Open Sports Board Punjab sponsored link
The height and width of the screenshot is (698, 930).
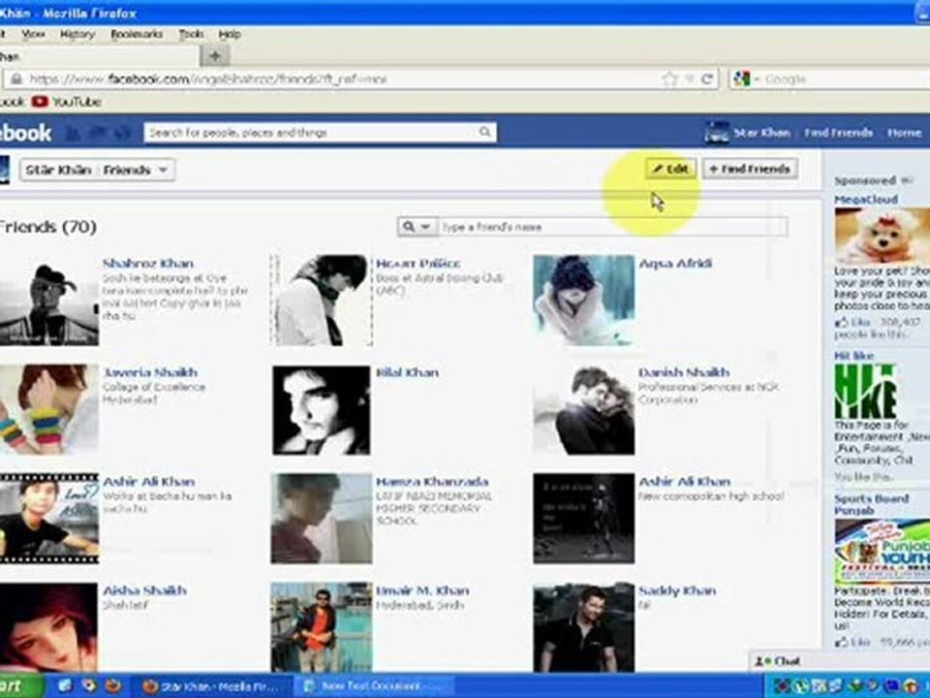pos(871,504)
